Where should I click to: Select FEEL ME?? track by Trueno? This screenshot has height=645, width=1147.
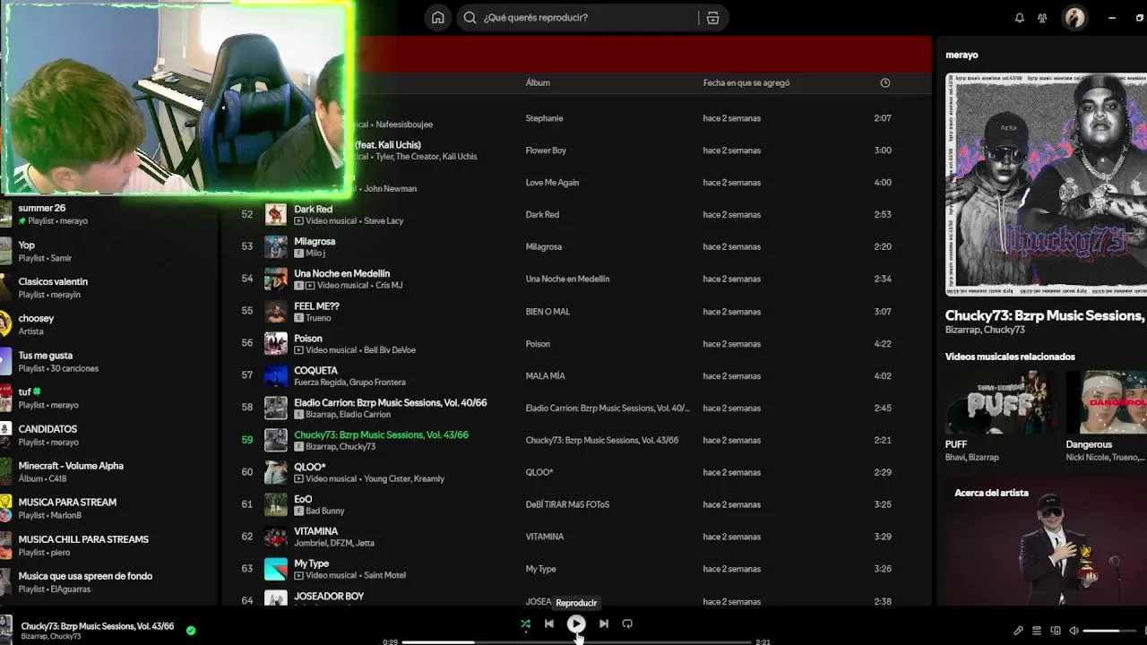click(x=316, y=305)
